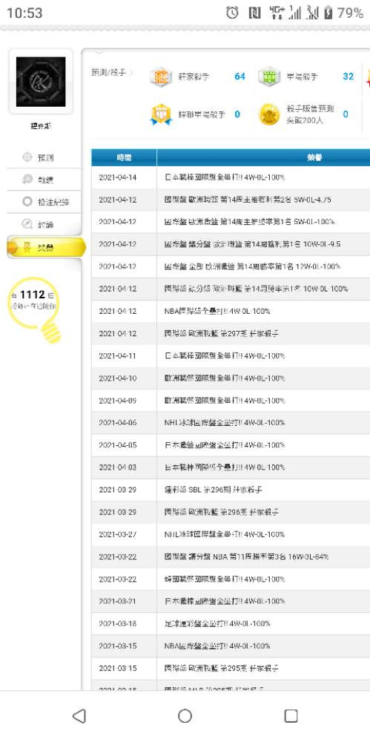Click the 殺手販售預測突破200人 label
This screenshot has width=370, height=742.
[310, 114]
